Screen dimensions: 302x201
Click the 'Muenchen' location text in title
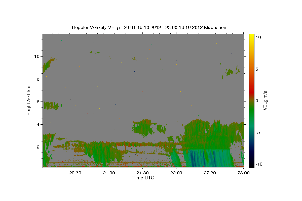215,27
